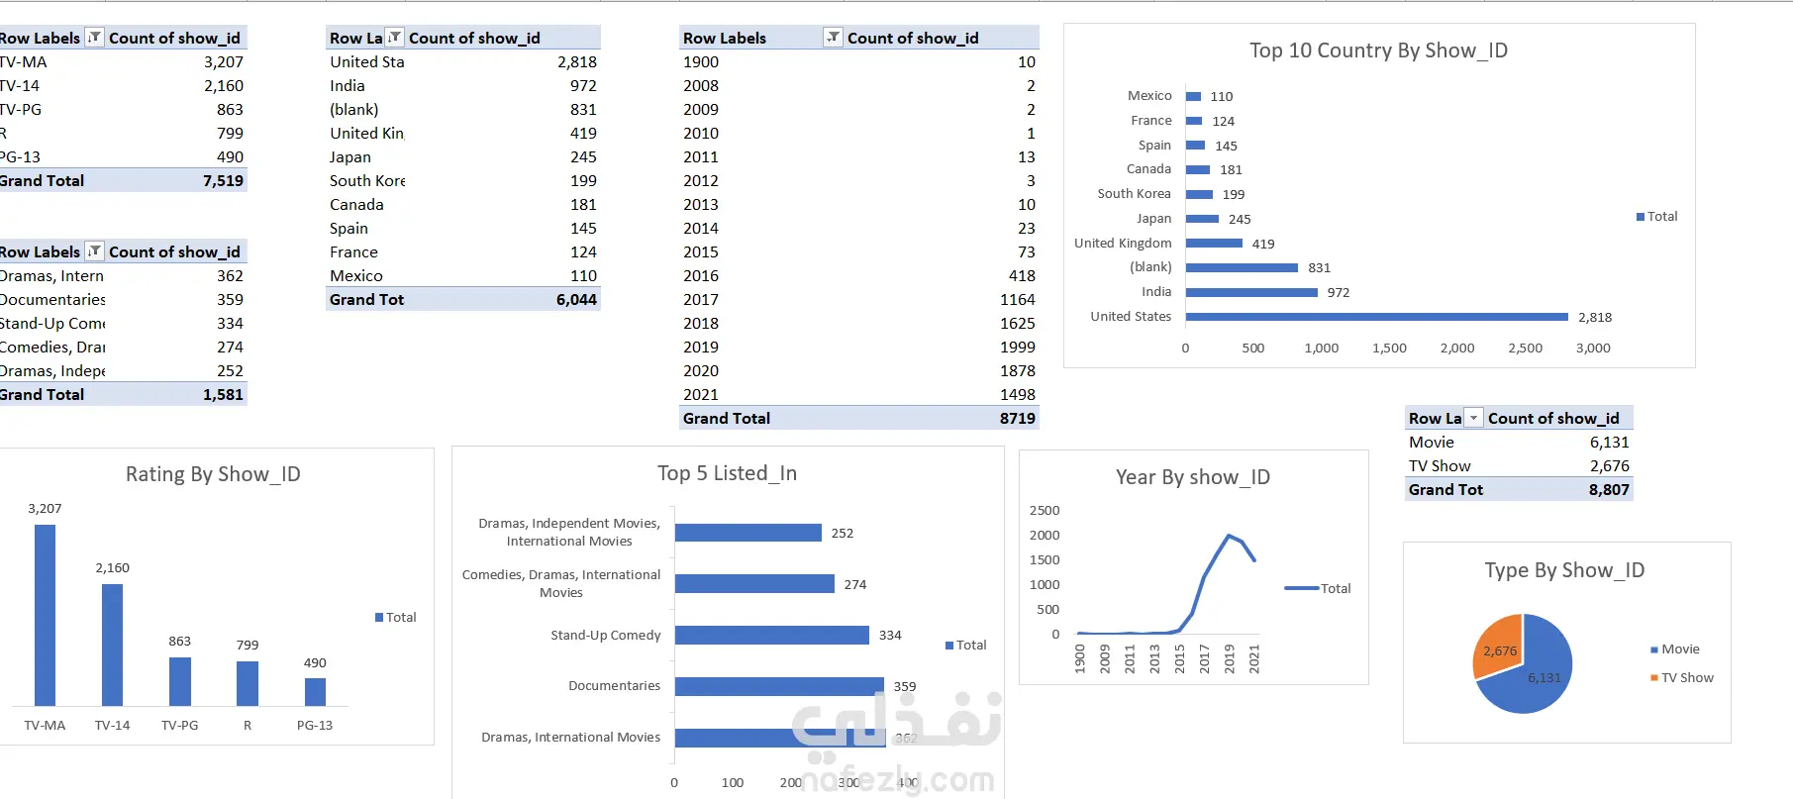Image resolution: width=1793 pixels, height=799 pixels.
Task: Open Row Labels filter in TV-MA ratings pivot
Action: (95, 38)
